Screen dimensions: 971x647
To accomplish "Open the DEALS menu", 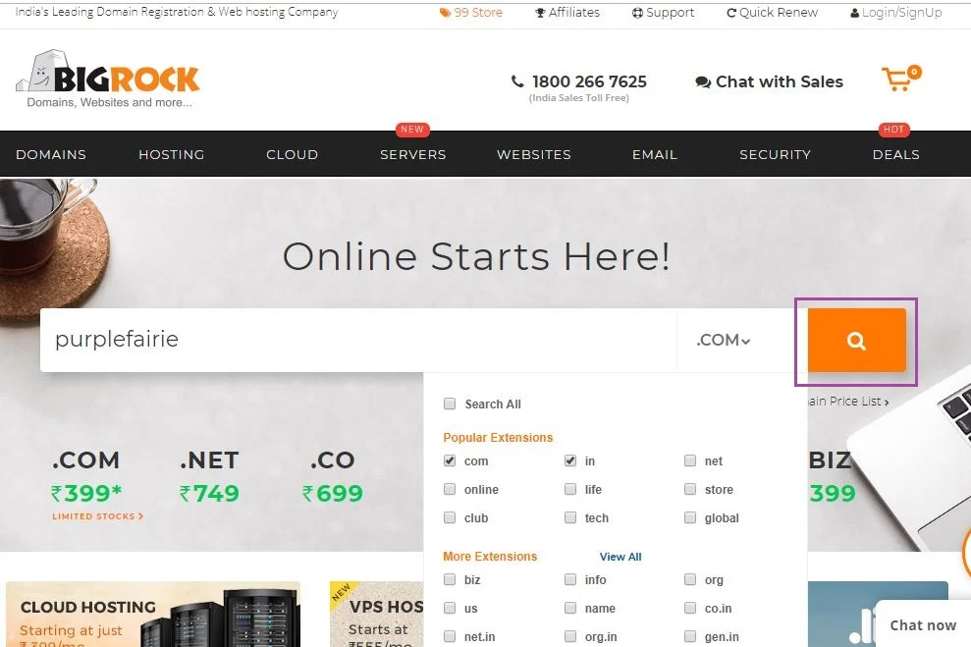I will click(x=896, y=155).
